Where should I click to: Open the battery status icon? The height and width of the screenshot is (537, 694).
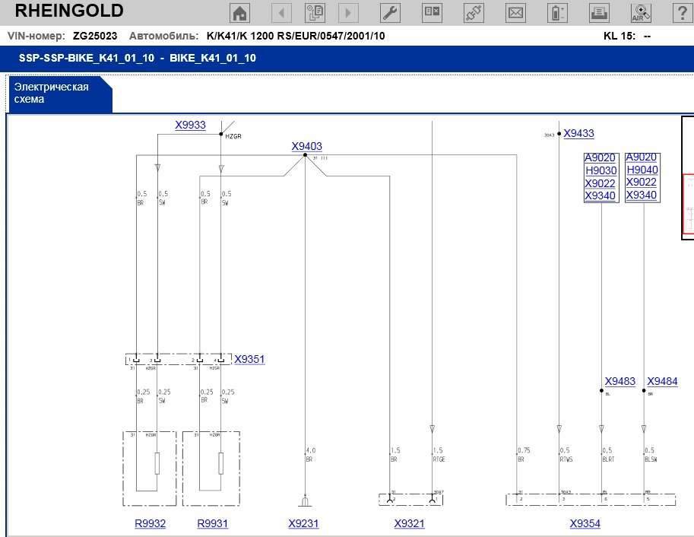[559, 12]
